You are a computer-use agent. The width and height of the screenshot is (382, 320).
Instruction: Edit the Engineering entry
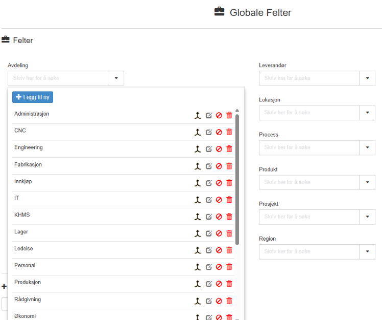click(209, 149)
